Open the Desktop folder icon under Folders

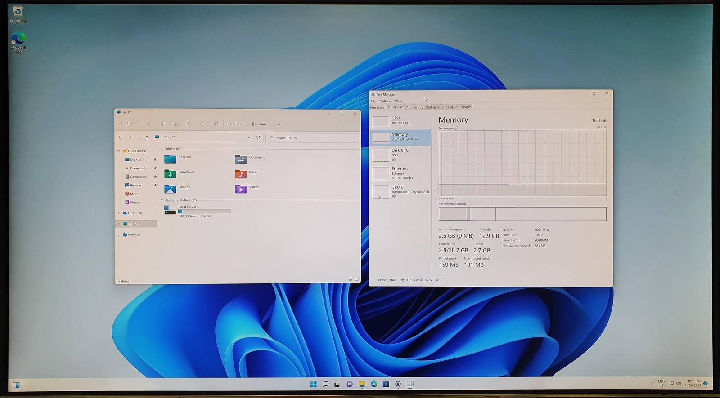(x=170, y=159)
